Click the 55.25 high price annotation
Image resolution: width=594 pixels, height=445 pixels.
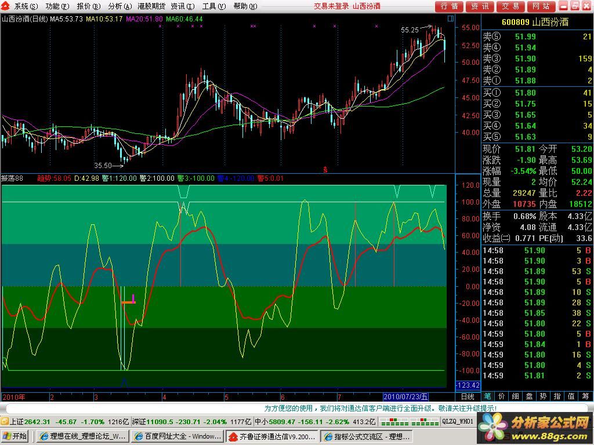click(x=410, y=30)
